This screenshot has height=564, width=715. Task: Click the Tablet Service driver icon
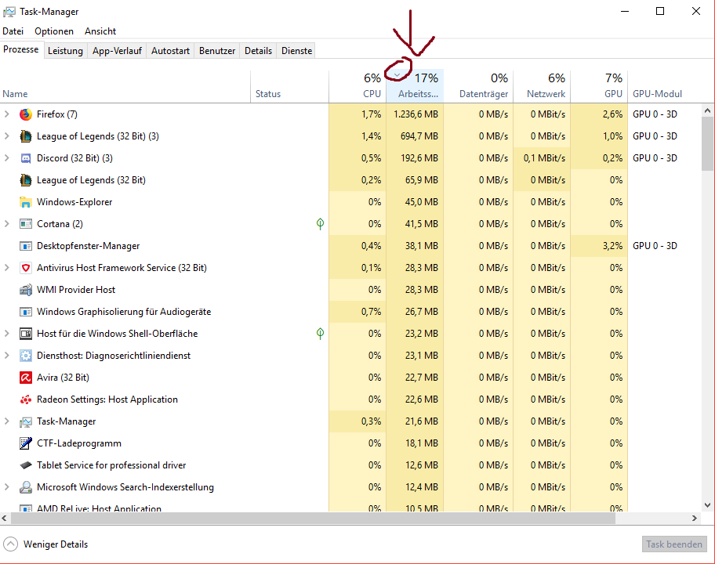(26, 465)
